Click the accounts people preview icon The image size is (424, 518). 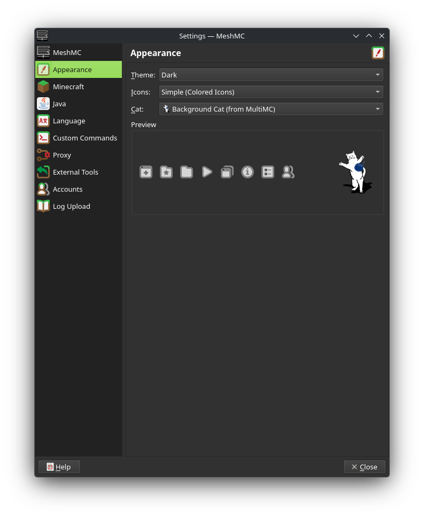[288, 172]
